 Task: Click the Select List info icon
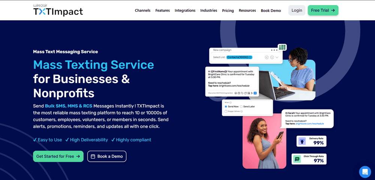[272, 57]
